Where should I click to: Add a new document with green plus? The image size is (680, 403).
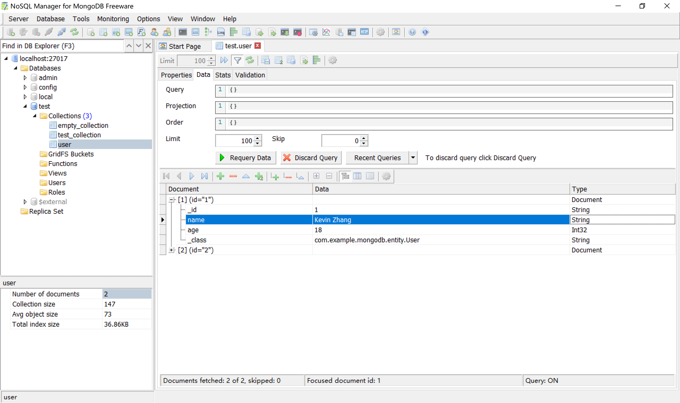pos(220,176)
